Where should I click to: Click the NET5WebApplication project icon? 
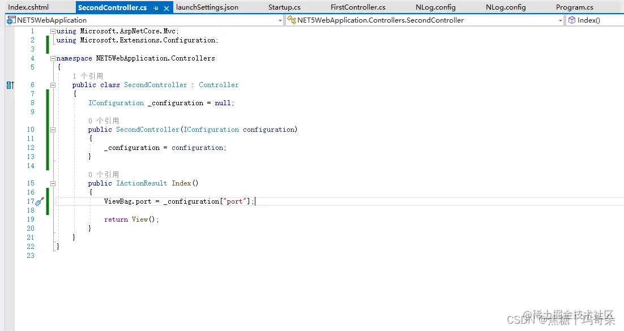(11, 20)
